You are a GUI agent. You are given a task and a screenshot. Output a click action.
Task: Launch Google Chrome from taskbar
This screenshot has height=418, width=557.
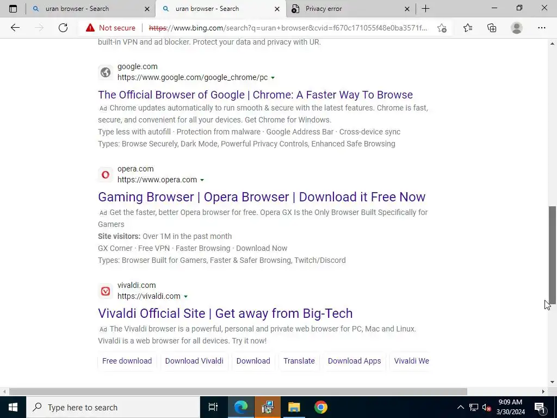(x=320, y=407)
